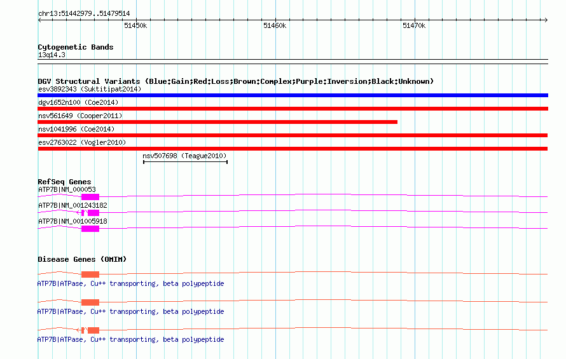Screen dimensions: 566x359
Task: Click the DGV Structural Variants track title
Action: pyautogui.click(x=236, y=81)
